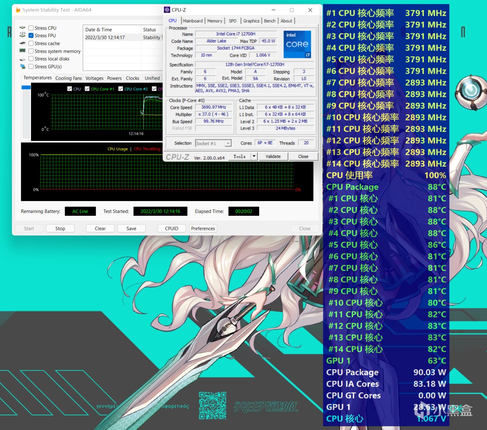Click the Cores value 6P + 8E
The height and width of the screenshot is (430, 487).
pos(265,143)
